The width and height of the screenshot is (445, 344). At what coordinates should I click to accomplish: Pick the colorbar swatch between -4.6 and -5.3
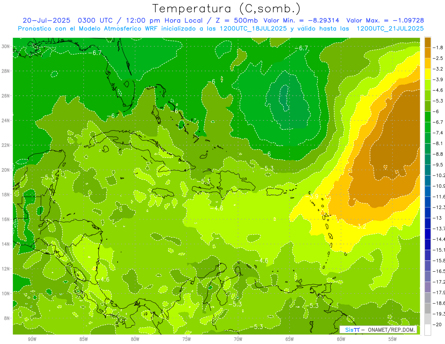(x=428, y=95)
